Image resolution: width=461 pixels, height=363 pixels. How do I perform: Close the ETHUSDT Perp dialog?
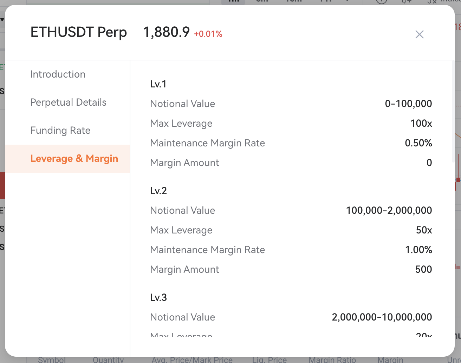pyautogui.click(x=419, y=34)
